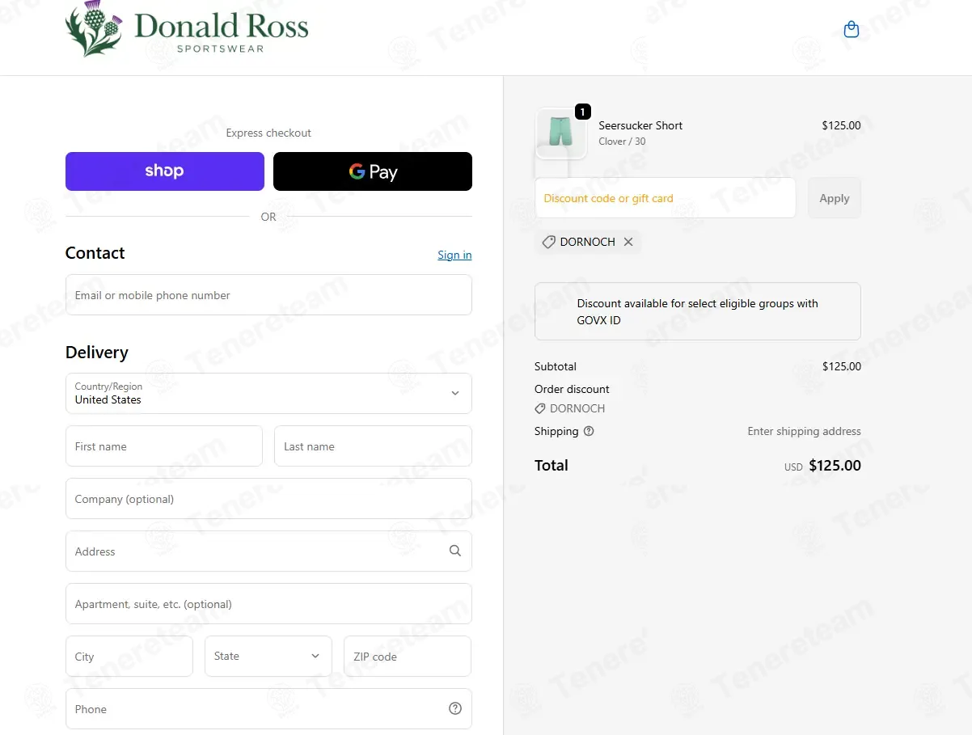This screenshot has width=972, height=735.
Task: Click the Subtotal label
Action: (x=556, y=366)
